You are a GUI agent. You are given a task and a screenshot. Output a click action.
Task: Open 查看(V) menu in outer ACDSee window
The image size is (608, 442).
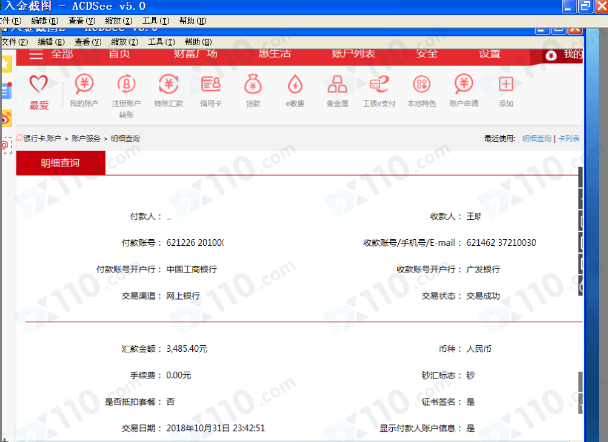(82, 21)
